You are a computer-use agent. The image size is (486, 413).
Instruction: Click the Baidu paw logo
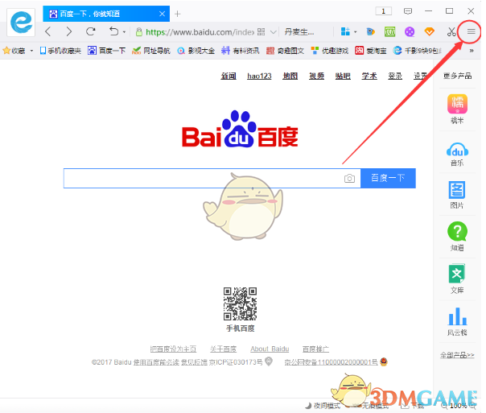240,130
